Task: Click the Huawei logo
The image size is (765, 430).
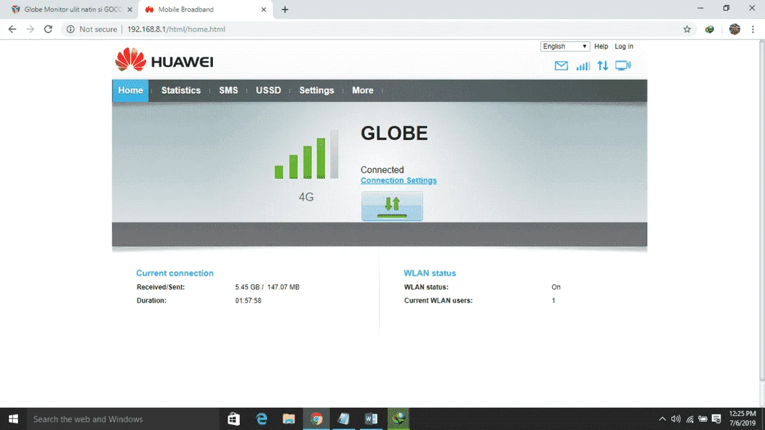Action: pos(164,60)
